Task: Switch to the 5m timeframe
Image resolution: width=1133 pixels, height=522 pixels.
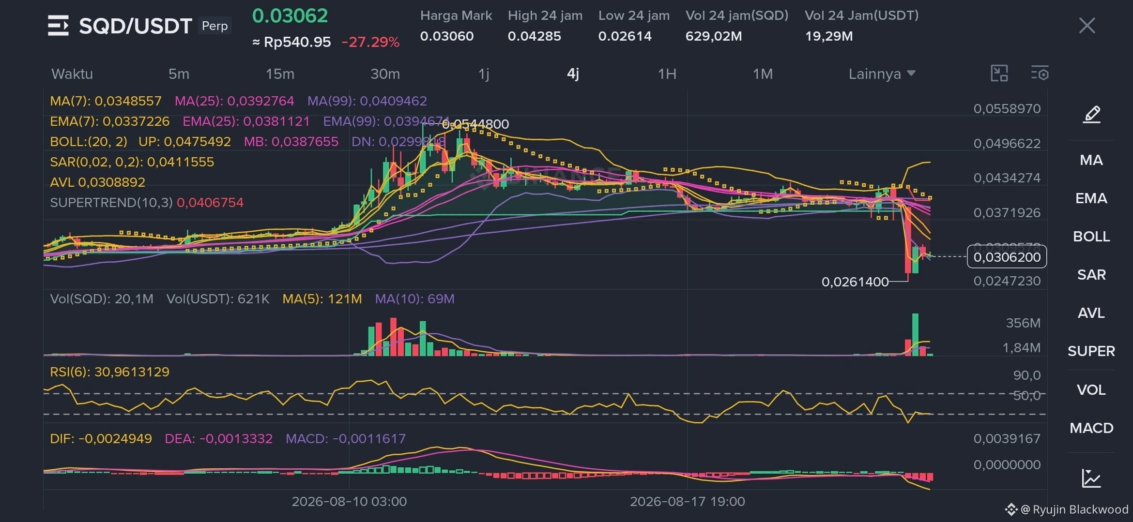Action: [179, 74]
